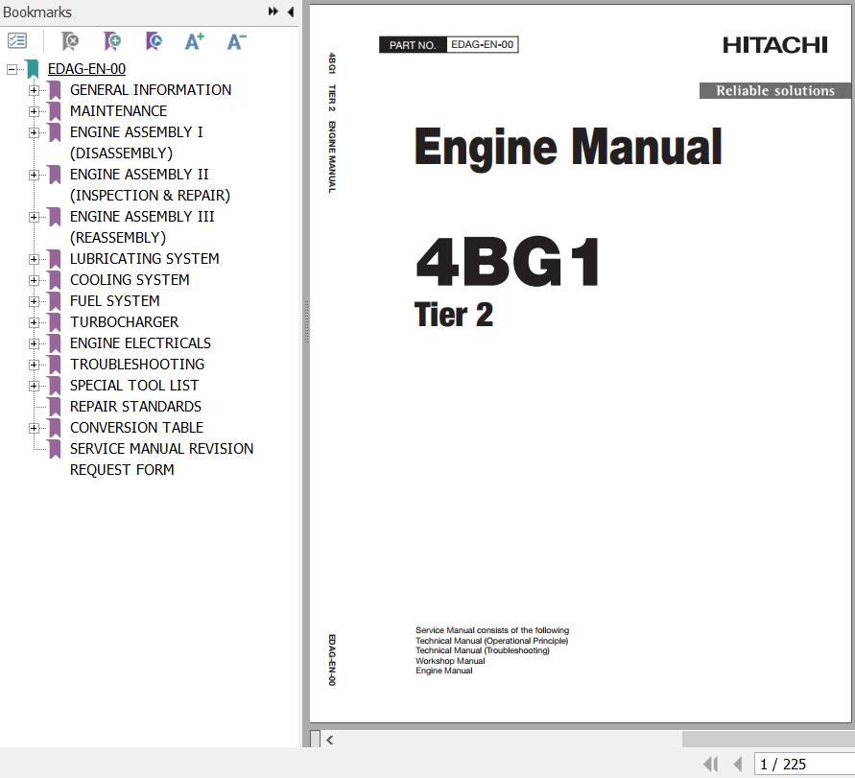Expand the MAINTENANCE bookmark
The width and height of the screenshot is (855, 778).
point(34,111)
